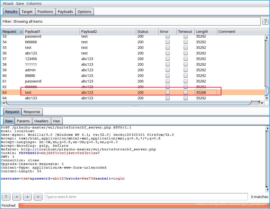Click the PHPSESSID cookie value text
Screen dimensions: 270x209
tap(70, 153)
